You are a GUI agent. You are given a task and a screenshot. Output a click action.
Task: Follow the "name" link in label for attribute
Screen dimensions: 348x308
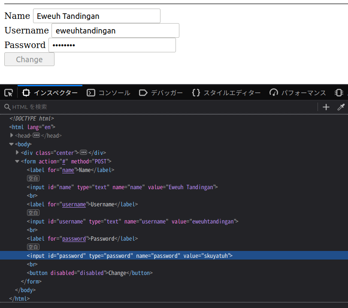[x=68, y=170]
